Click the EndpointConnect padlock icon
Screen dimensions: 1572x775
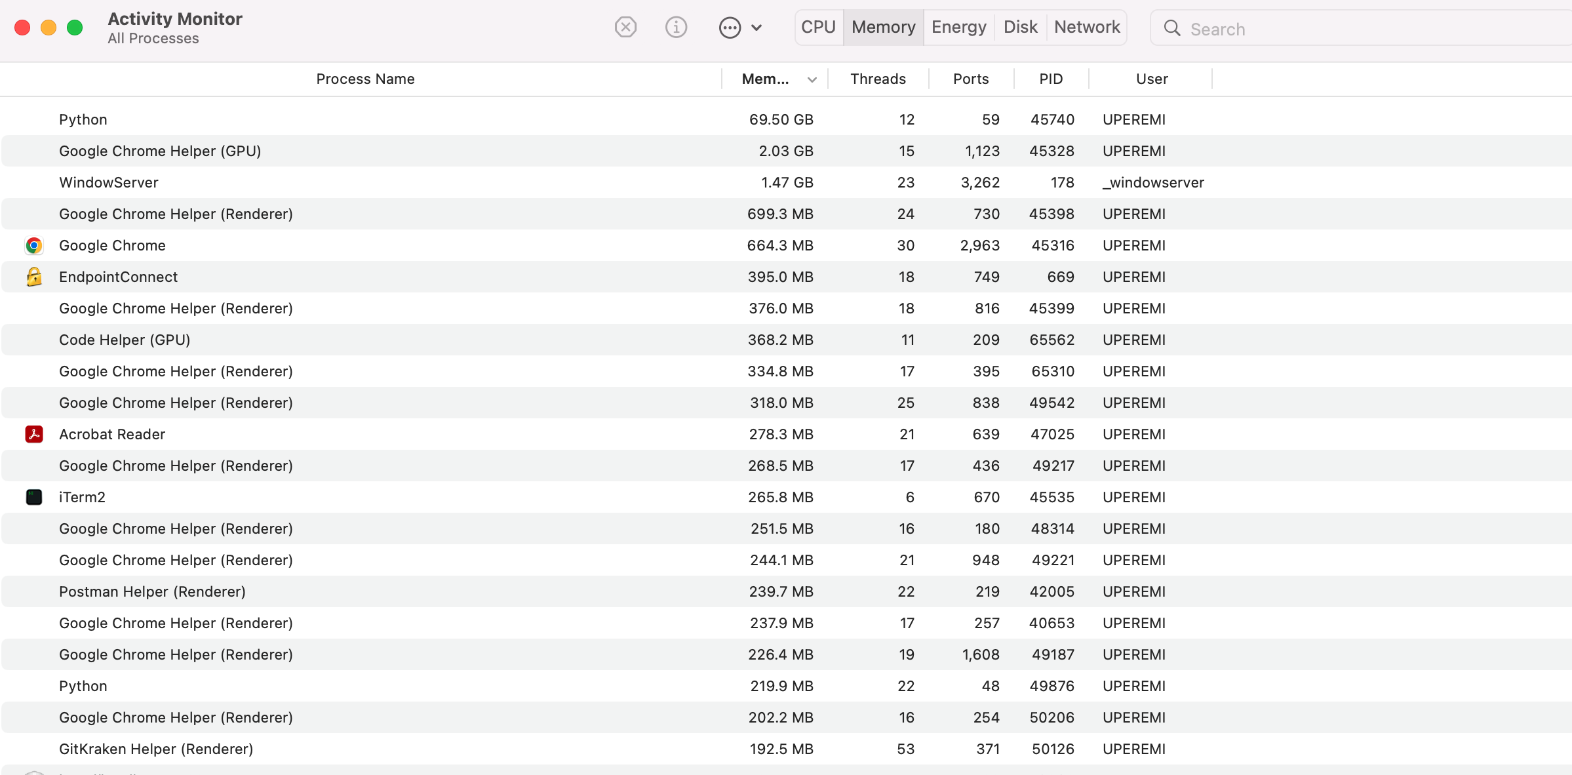(34, 277)
